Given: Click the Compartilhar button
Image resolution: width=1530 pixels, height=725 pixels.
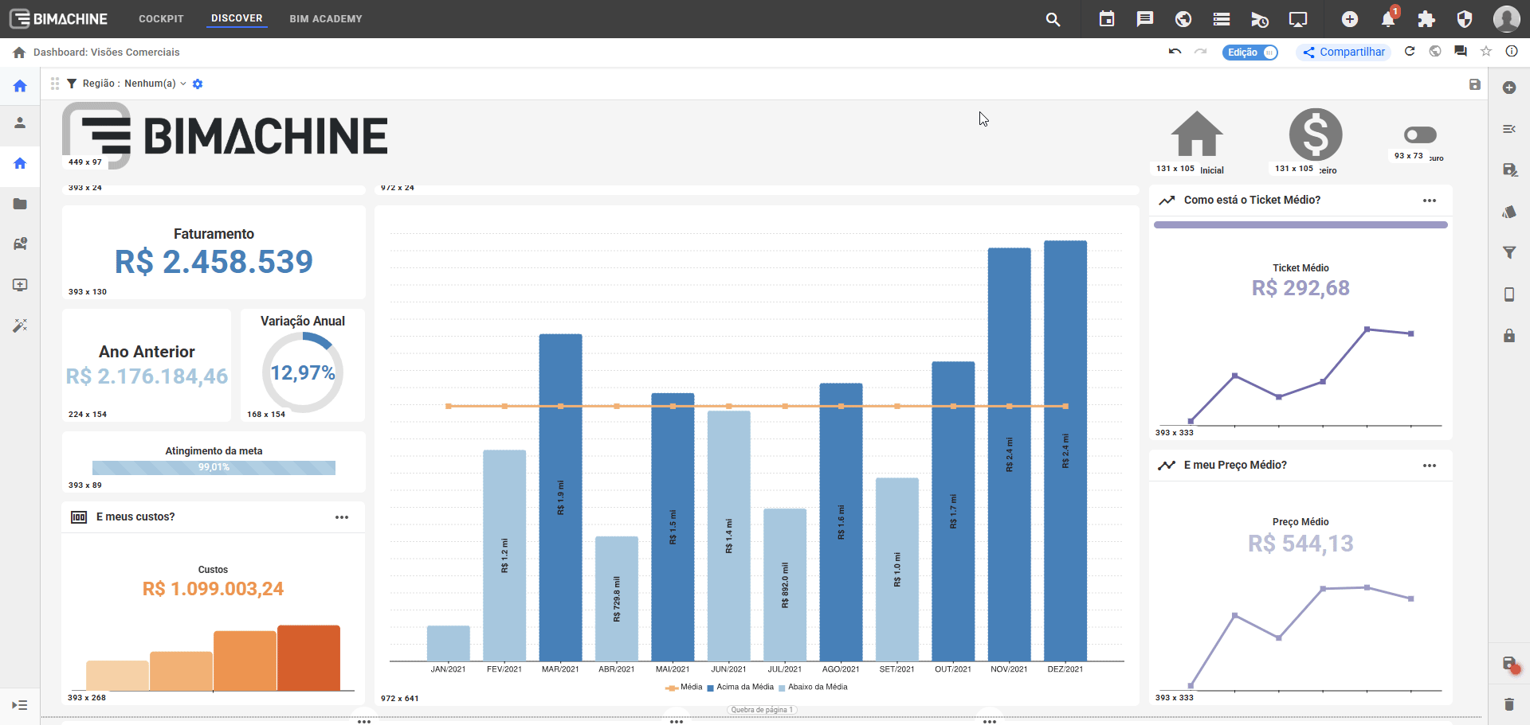Looking at the screenshot, I should 1344,53.
